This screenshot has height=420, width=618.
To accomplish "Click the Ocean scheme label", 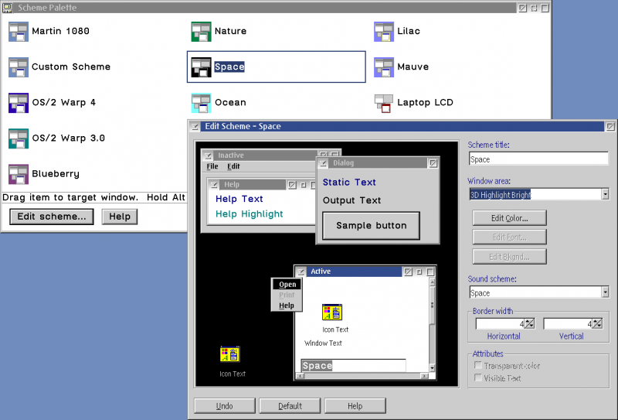I will click(x=230, y=103).
